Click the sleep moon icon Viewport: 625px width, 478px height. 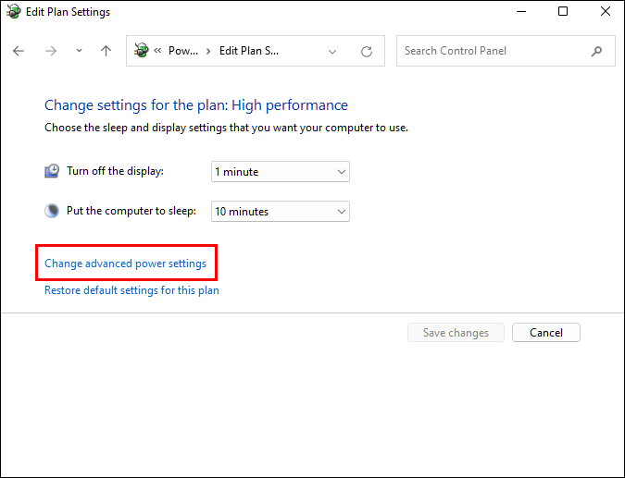[52, 211]
